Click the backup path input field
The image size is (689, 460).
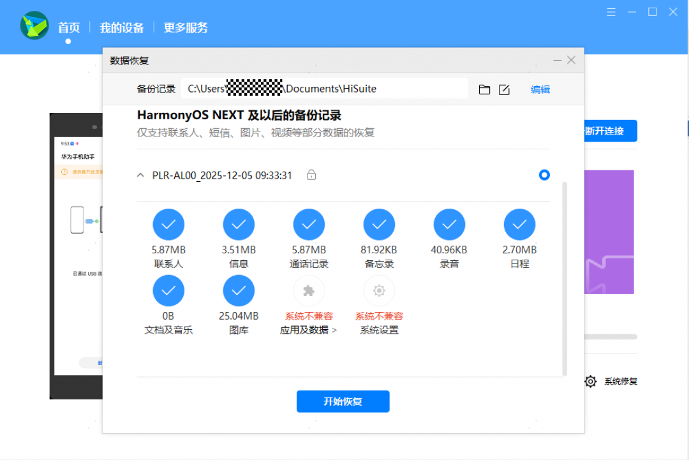click(x=324, y=89)
